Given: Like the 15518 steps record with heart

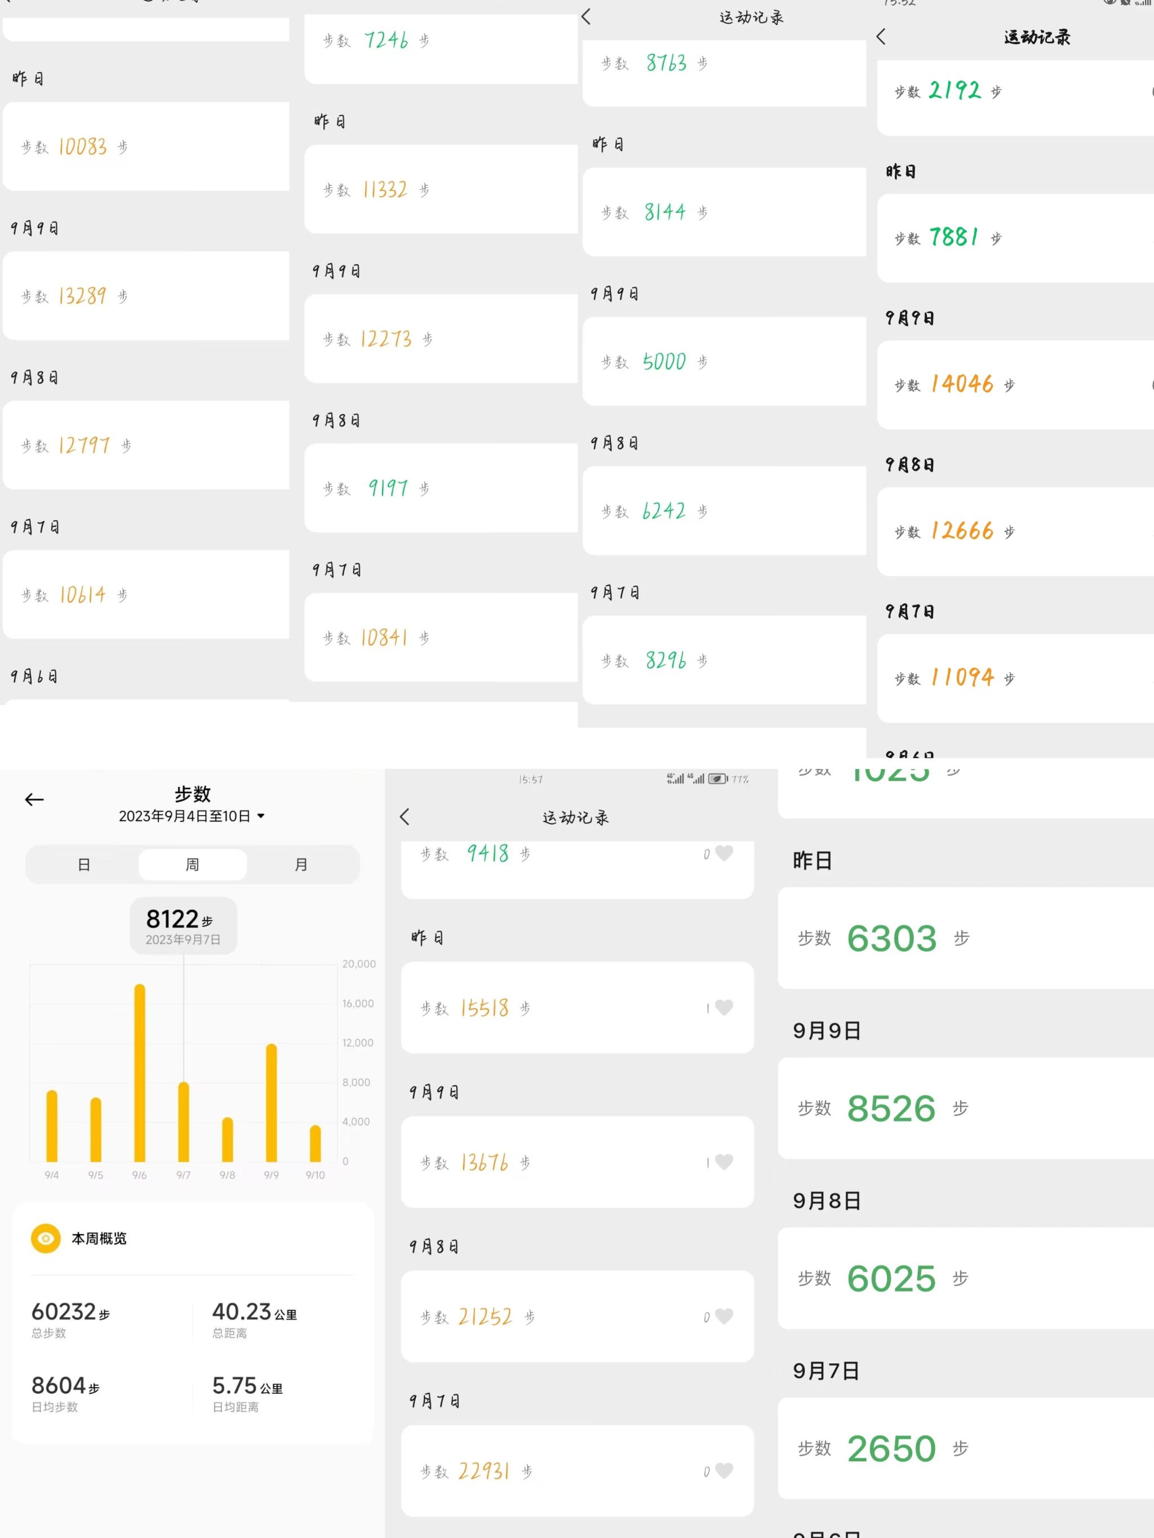Looking at the screenshot, I should point(724,1007).
